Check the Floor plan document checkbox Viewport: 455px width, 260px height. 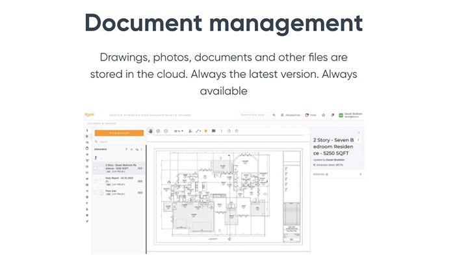pos(96,192)
